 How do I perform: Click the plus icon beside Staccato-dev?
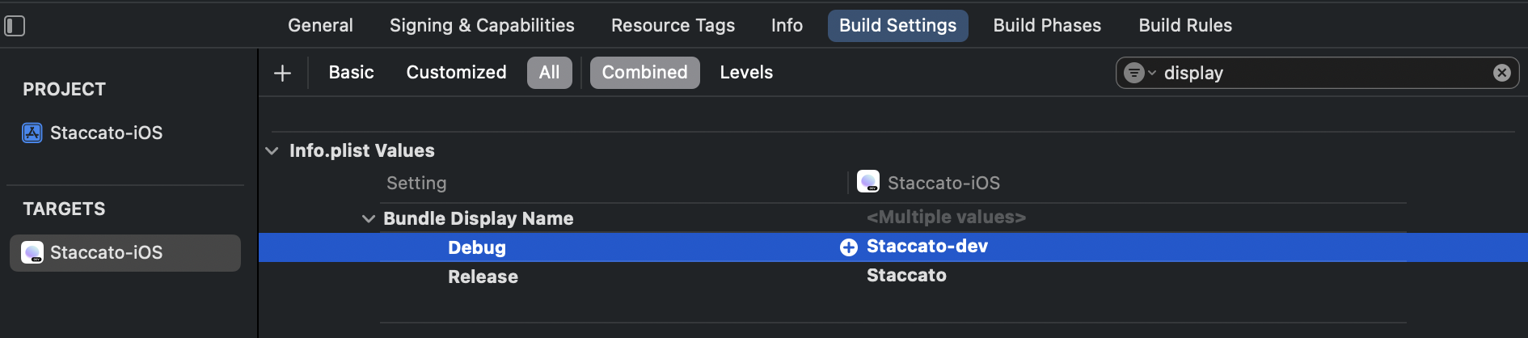[848, 247]
